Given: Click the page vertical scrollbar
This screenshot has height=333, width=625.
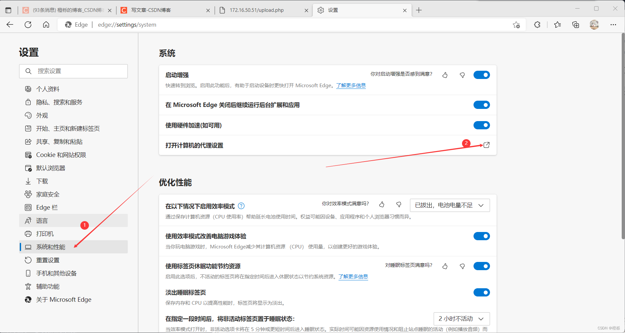Looking at the screenshot, I should [623, 137].
